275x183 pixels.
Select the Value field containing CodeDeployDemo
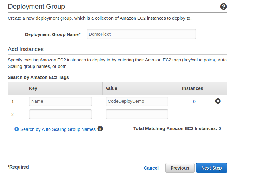(x=137, y=101)
